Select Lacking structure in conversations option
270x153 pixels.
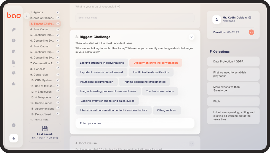[102, 63]
